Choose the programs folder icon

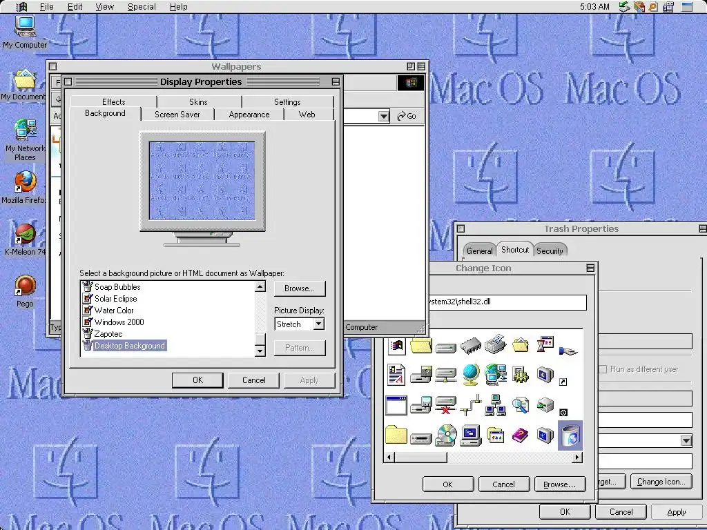tap(495, 436)
